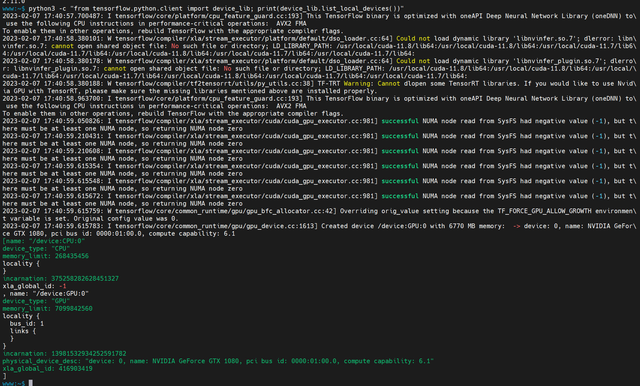Click the red -1 xla_global_id value
This screenshot has width=640, height=386.
click(63, 286)
